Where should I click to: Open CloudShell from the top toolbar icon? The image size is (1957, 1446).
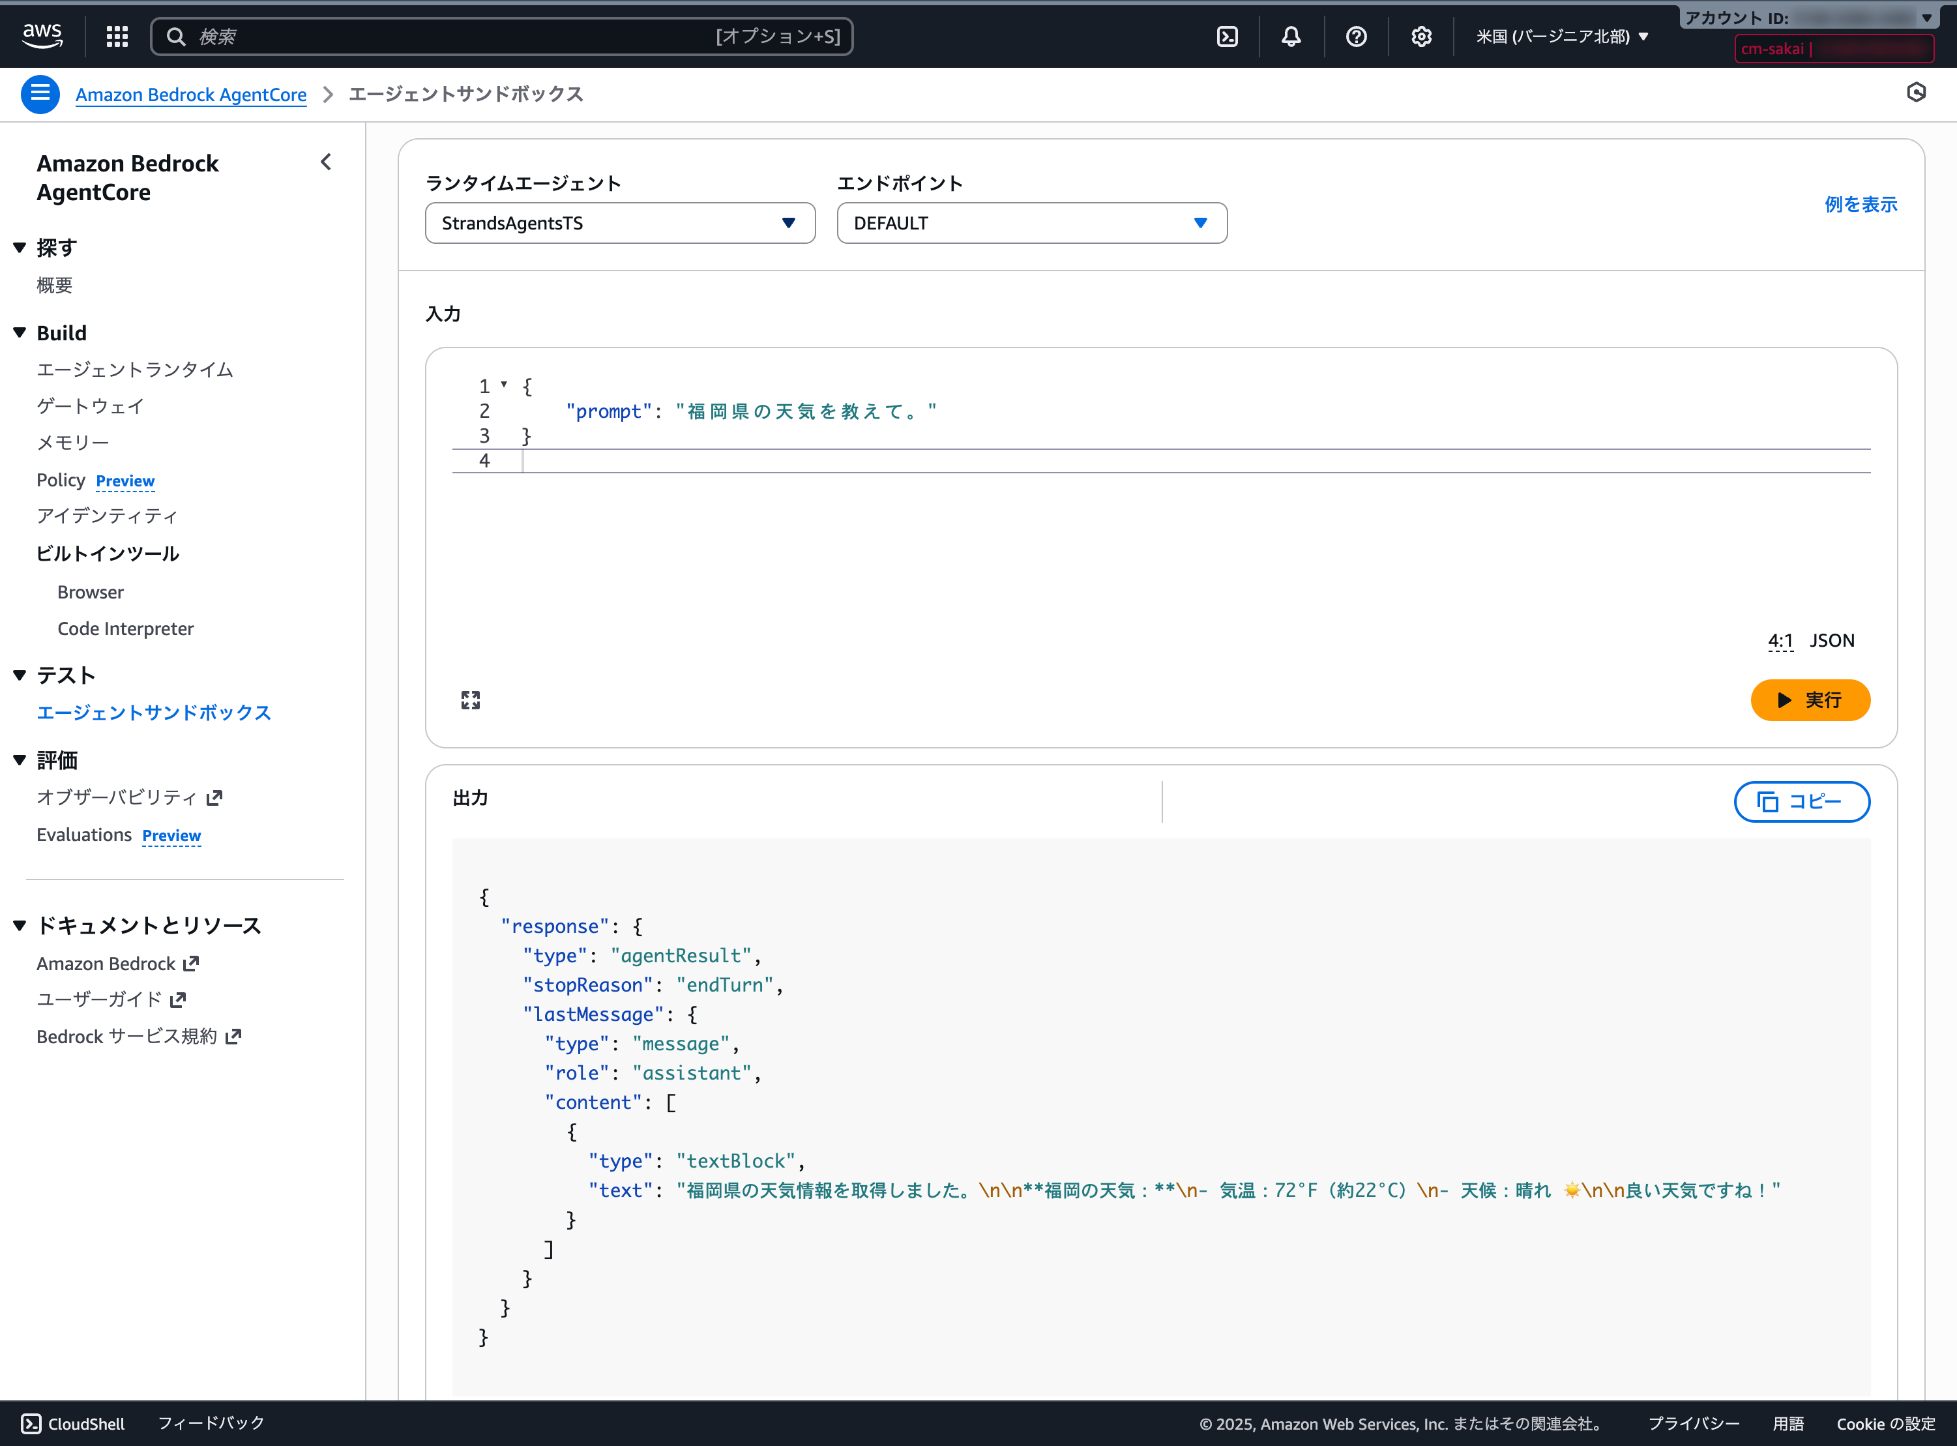pyautogui.click(x=1227, y=36)
